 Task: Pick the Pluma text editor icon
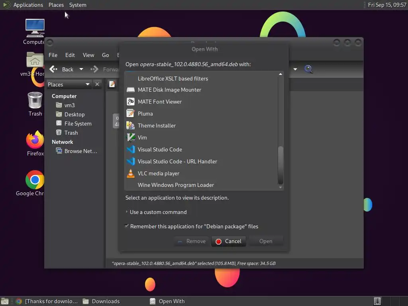coord(130,114)
